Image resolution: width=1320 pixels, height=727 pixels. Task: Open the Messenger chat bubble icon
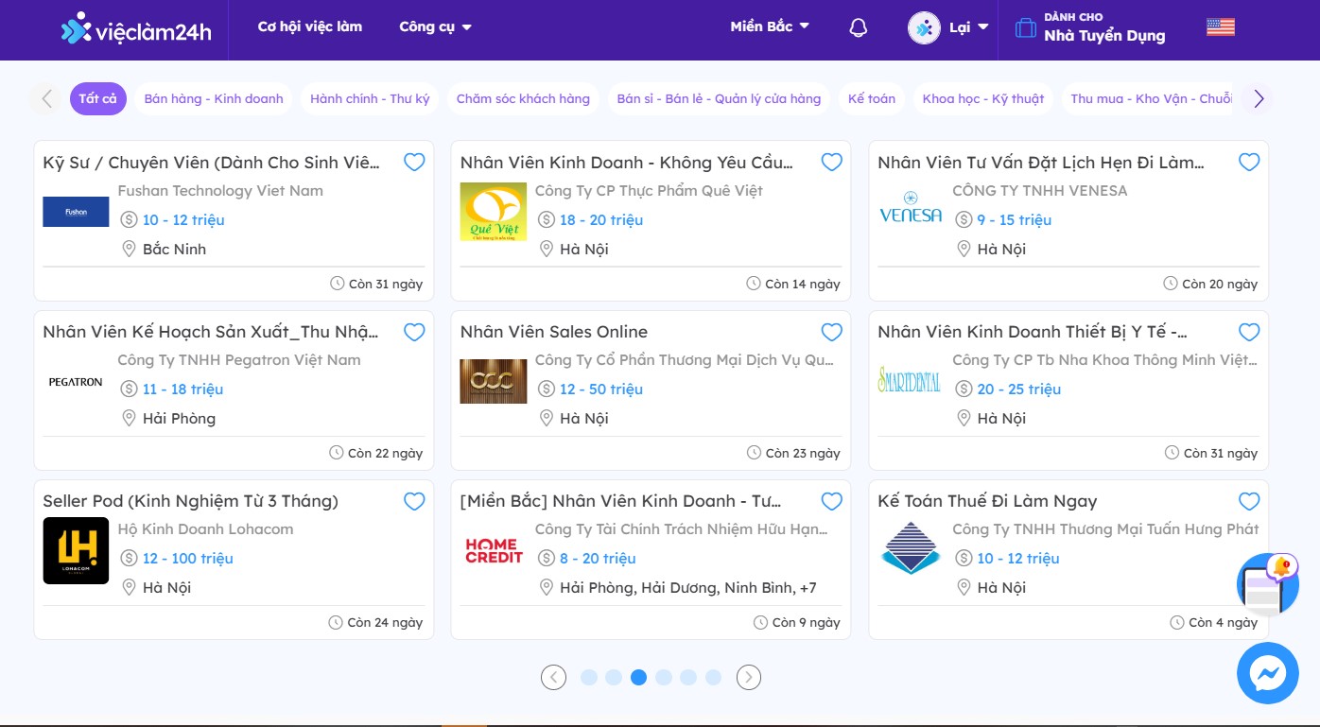pyautogui.click(x=1267, y=673)
